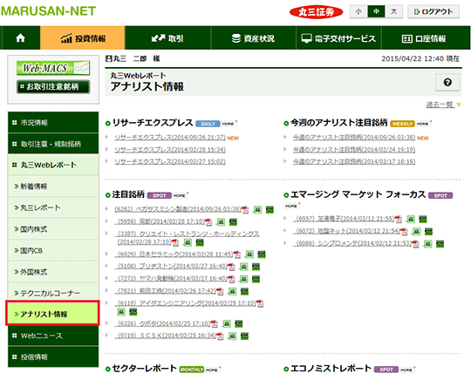This screenshot has width=471, height=387.
Task: Expand 市況情報 in the sidebar
Action: point(53,123)
